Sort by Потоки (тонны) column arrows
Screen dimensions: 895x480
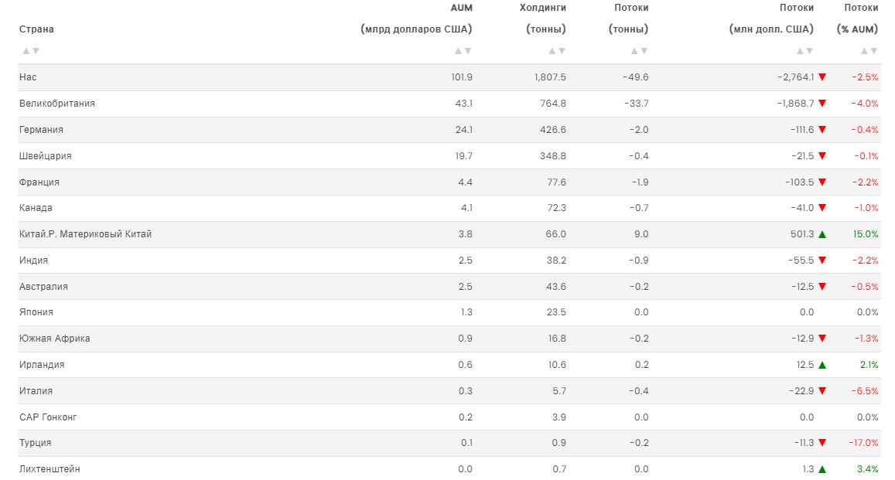coord(639,51)
